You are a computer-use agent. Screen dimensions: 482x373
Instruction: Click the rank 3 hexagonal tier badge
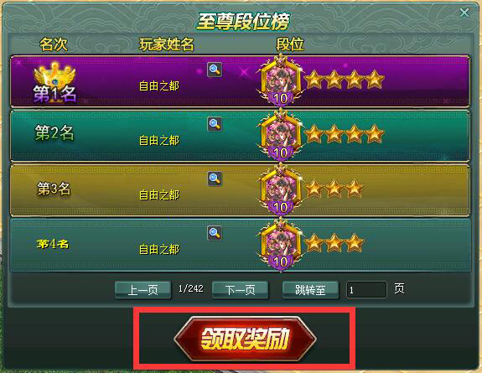click(x=280, y=189)
